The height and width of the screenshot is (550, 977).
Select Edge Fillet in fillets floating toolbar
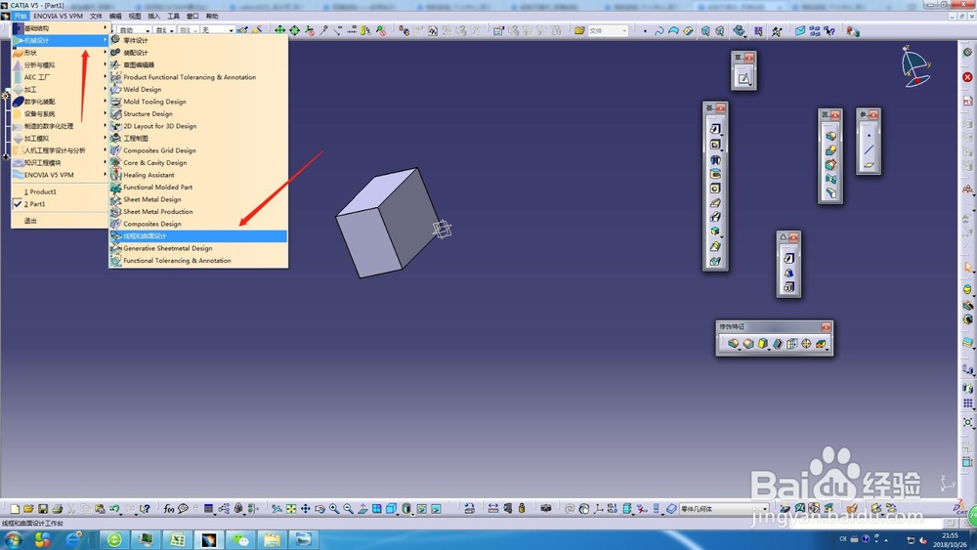(830, 135)
